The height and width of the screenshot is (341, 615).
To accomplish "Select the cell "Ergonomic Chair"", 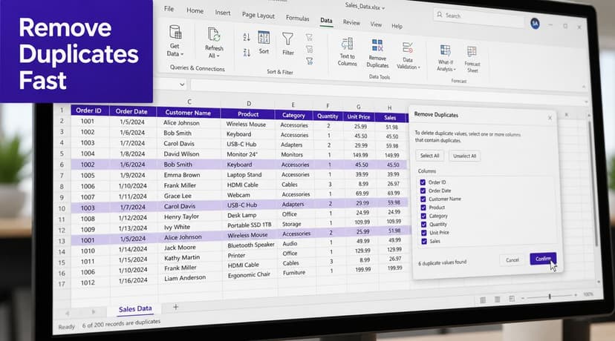I will pos(249,275).
